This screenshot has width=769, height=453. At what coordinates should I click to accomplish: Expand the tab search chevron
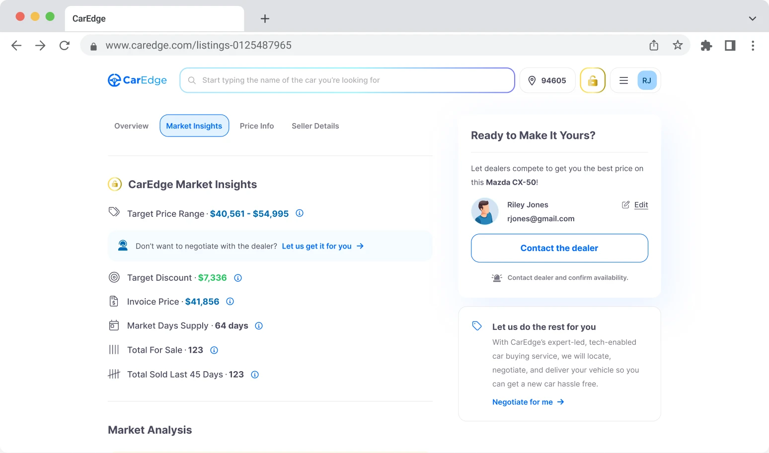click(752, 19)
